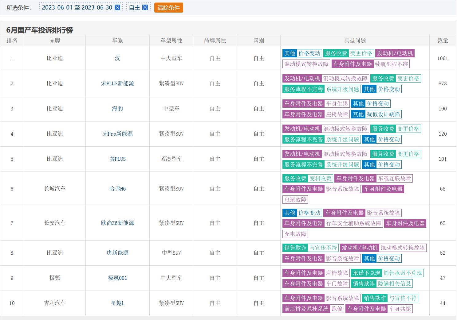Click the 车型属性 column header

pos(171,40)
